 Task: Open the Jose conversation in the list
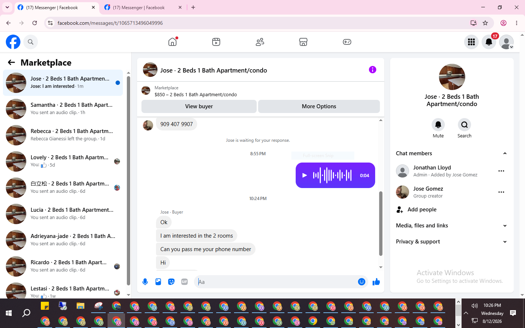pos(63,83)
